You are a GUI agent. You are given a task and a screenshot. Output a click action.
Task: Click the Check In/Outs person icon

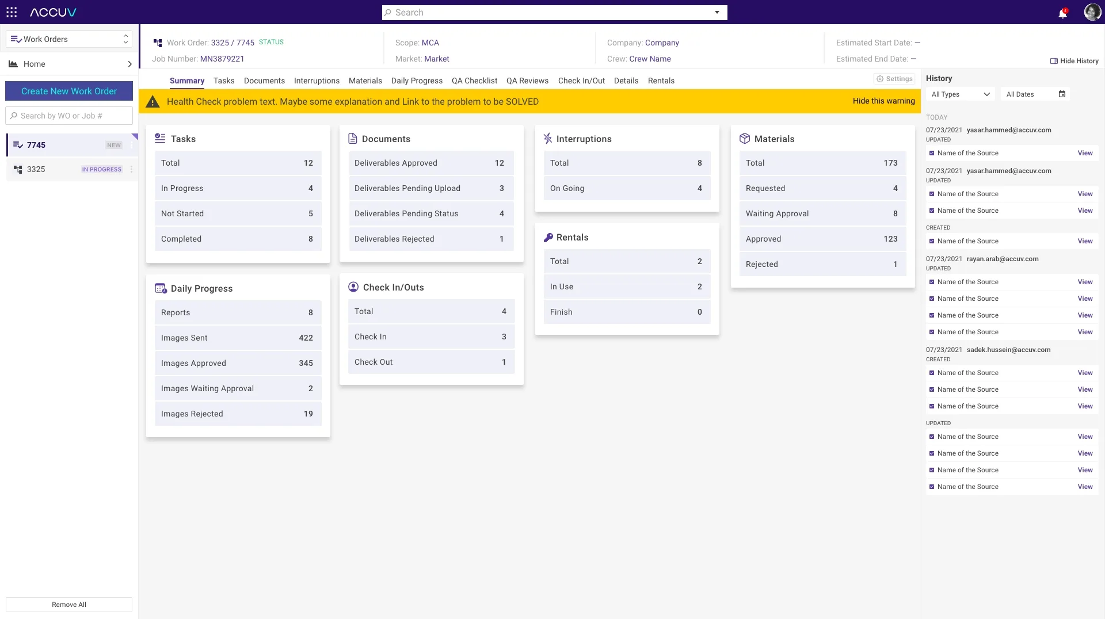[353, 287]
